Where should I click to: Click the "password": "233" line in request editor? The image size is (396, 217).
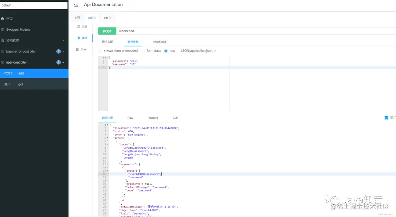[125, 61]
